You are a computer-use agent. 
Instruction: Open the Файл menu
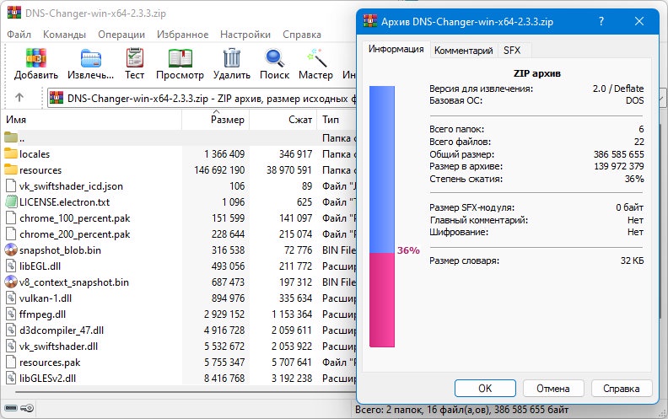coord(19,35)
